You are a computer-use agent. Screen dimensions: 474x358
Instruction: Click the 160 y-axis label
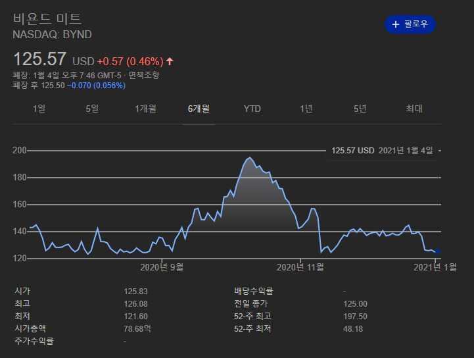point(19,204)
